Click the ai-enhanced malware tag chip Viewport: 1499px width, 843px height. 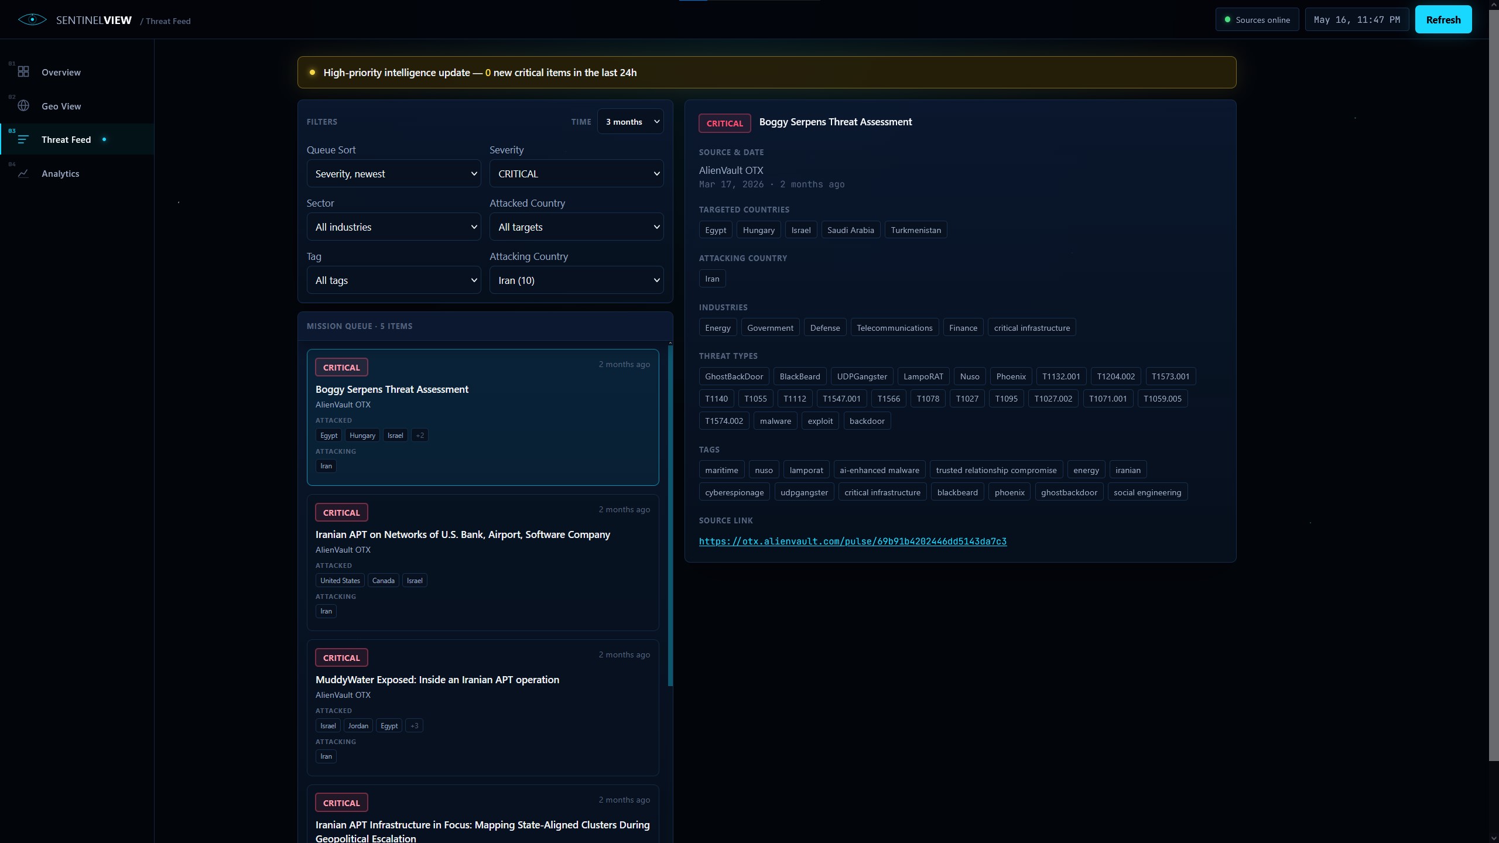pyautogui.click(x=879, y=470)
